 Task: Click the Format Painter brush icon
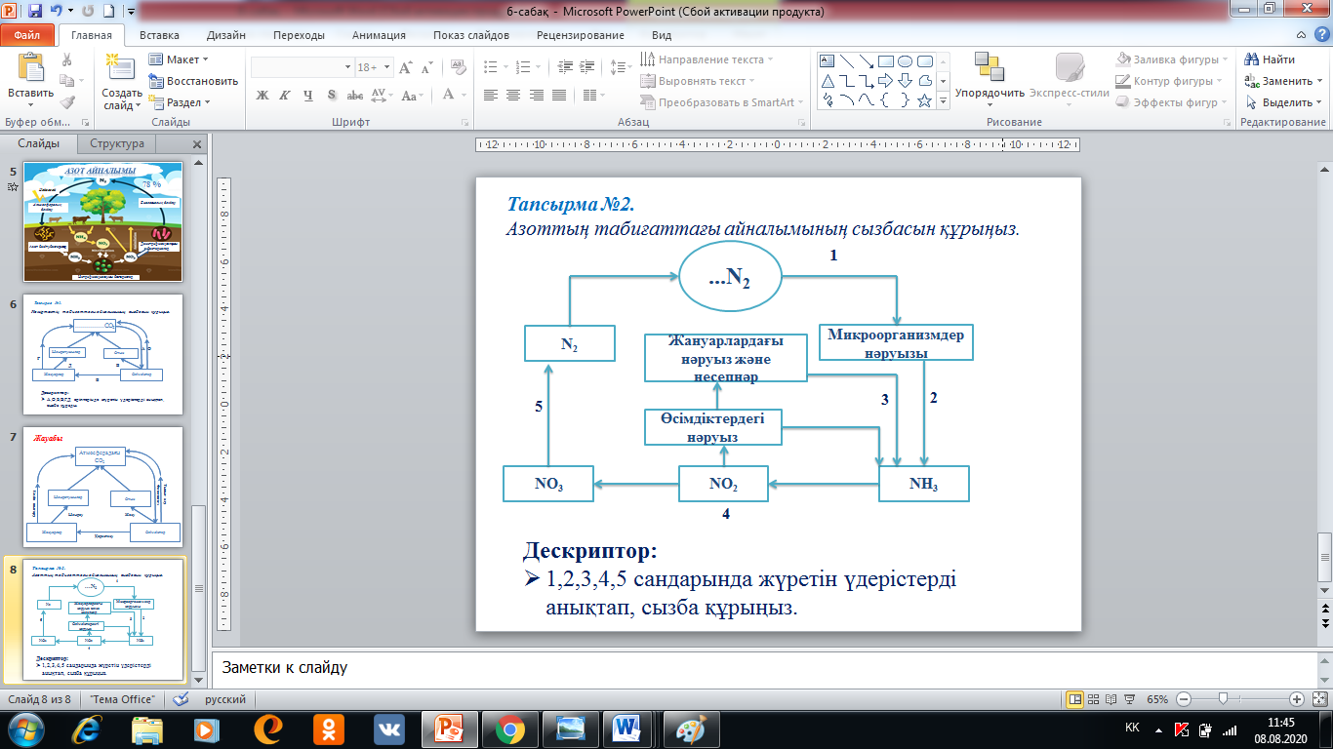pos(67,102)
